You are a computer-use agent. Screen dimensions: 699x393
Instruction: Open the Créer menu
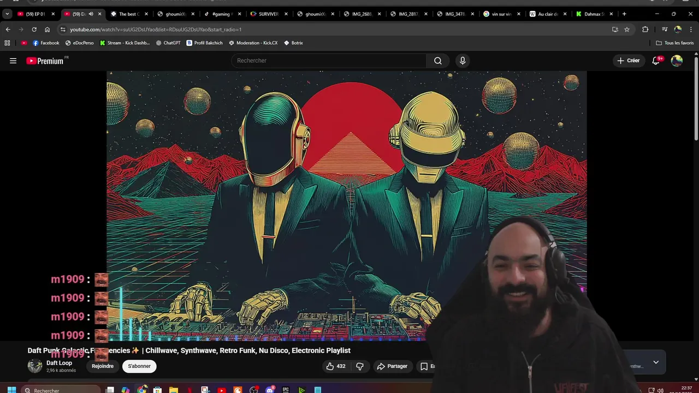pyautogui.click(x=629, y=61)
